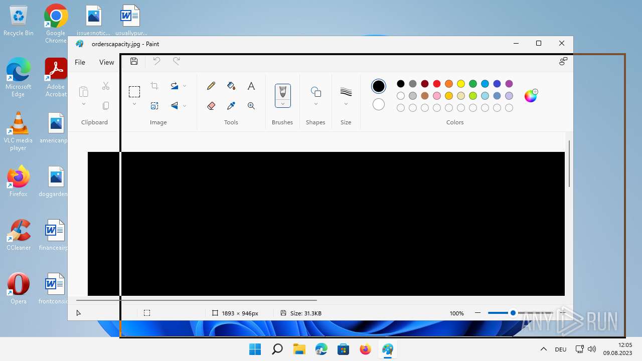Open taskbar Search magnifier
The height and width of the screenshot is (361, 642).
click(277, 349)
